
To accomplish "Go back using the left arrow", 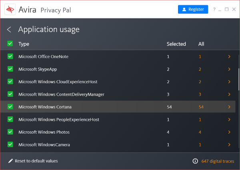I will click(x=9, y=29).
